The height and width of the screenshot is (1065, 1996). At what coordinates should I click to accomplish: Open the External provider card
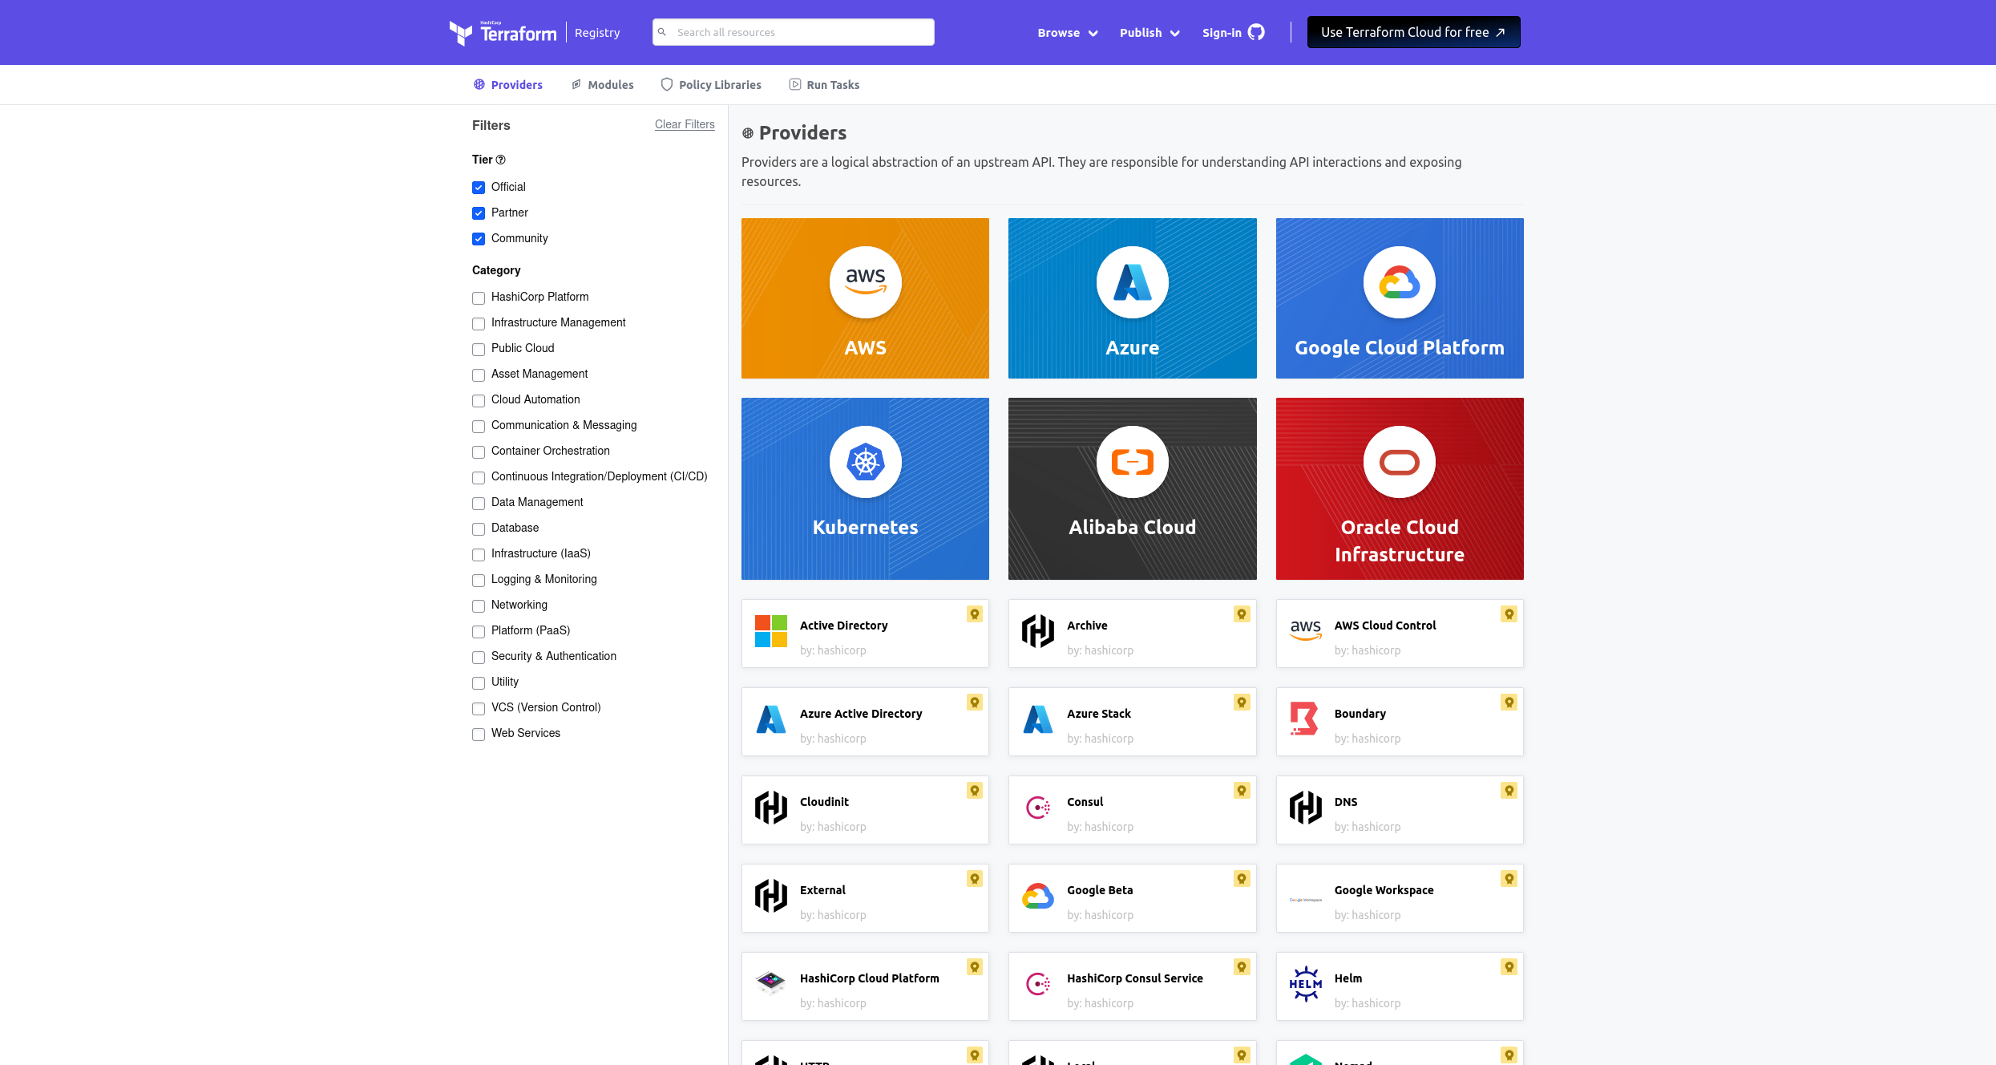[x=865, y=898]
